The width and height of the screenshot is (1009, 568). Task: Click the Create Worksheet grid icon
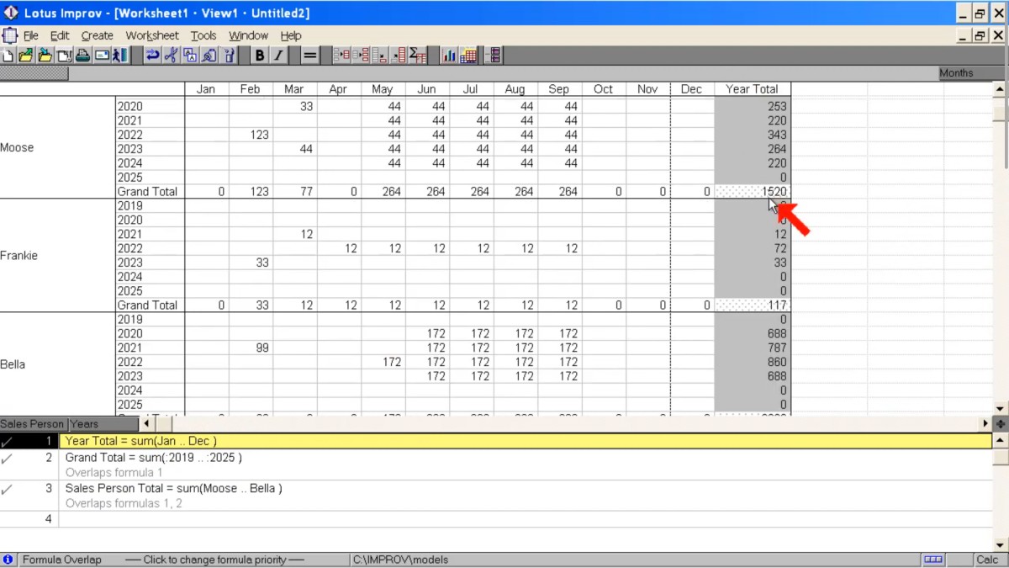tap(469, 56)
